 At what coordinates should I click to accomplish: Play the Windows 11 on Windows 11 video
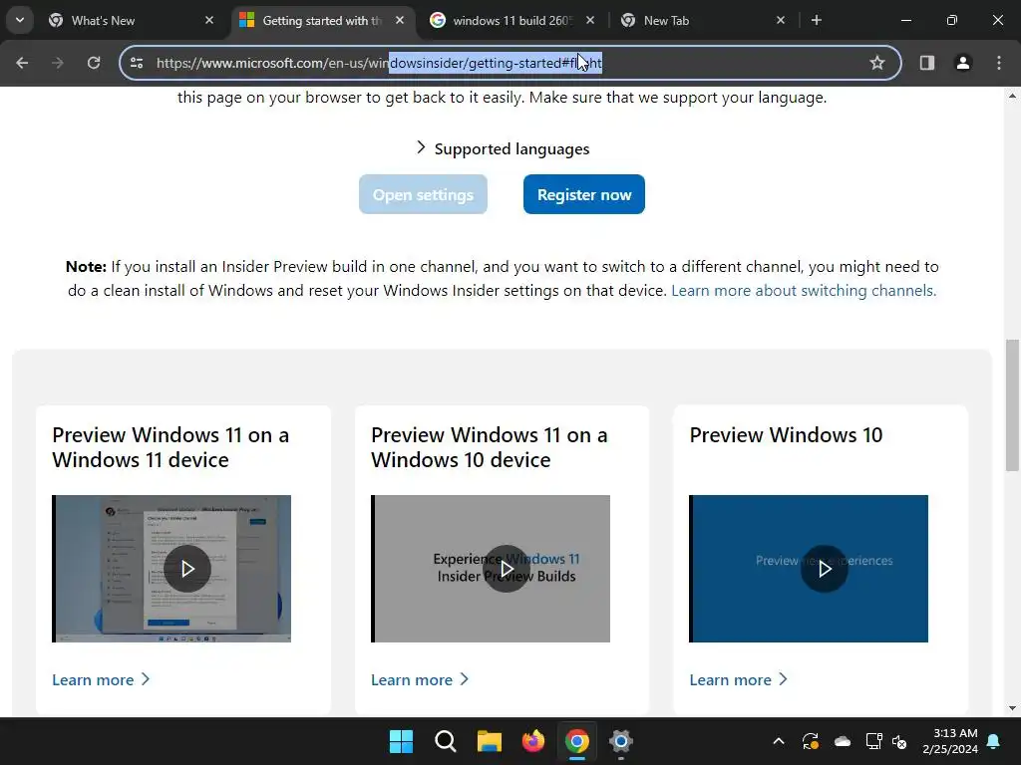tap(187, 569)
